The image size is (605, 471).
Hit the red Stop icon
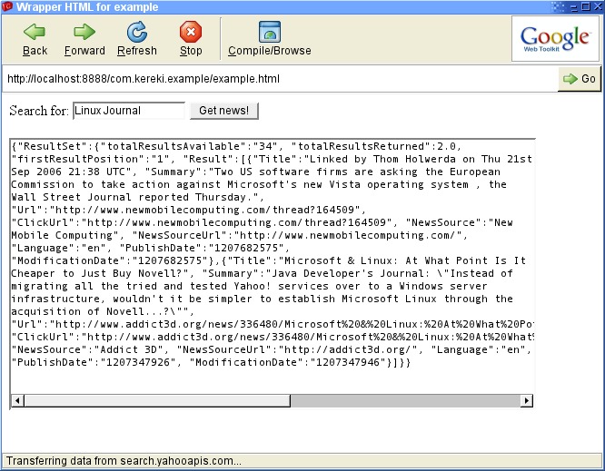pyautogui.click(x=191, y=33)
